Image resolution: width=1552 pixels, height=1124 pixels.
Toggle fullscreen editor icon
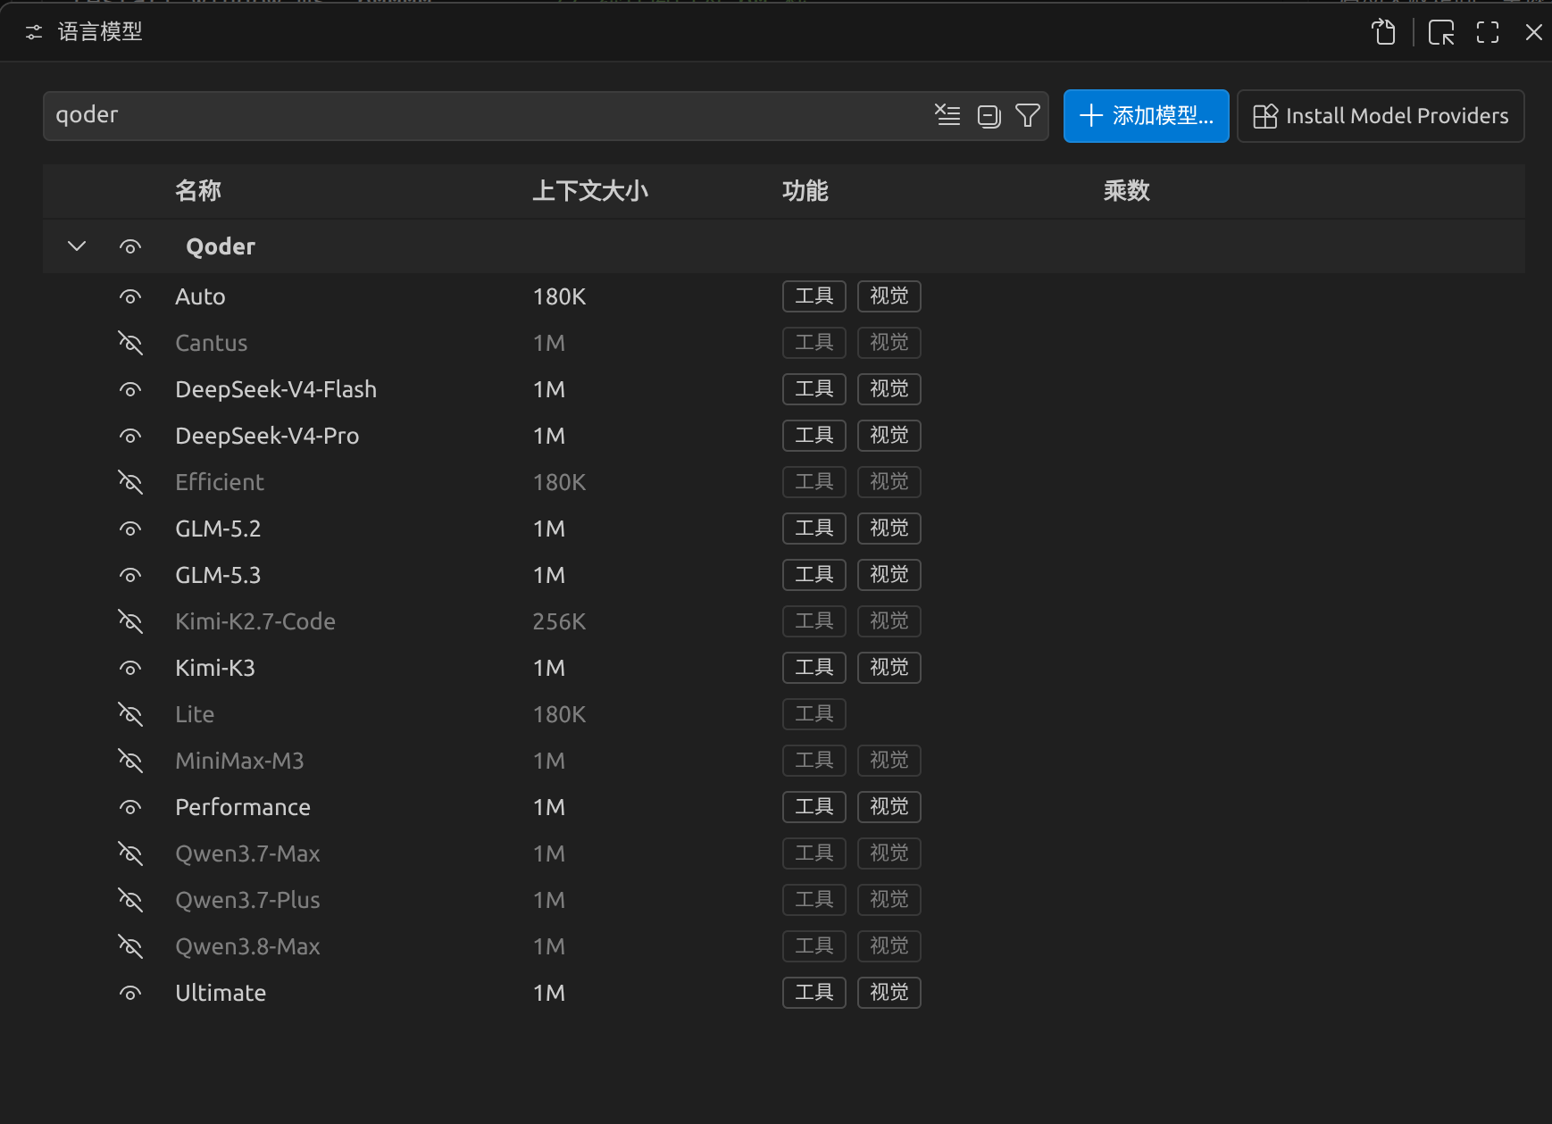pyautogui.click(x=1488, y=33)
